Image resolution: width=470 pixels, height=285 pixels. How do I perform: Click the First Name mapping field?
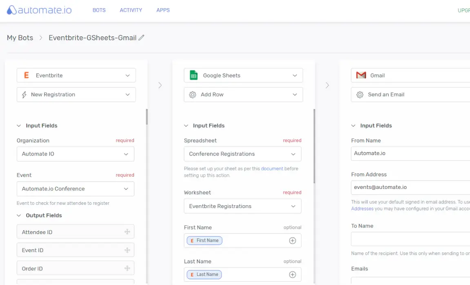[x=243, y=241]
